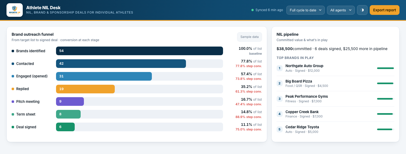
Task: Click the 73.8% step conv. text
Action: tap(249, 79)
